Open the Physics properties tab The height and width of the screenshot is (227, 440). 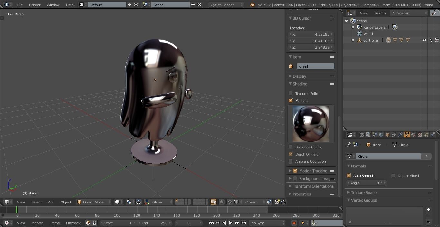[433, 135]
